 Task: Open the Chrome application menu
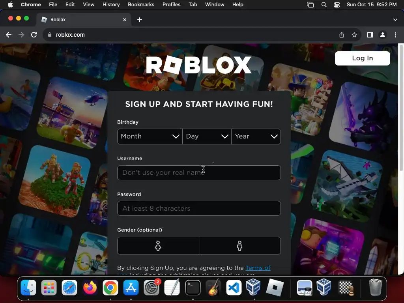31,5
